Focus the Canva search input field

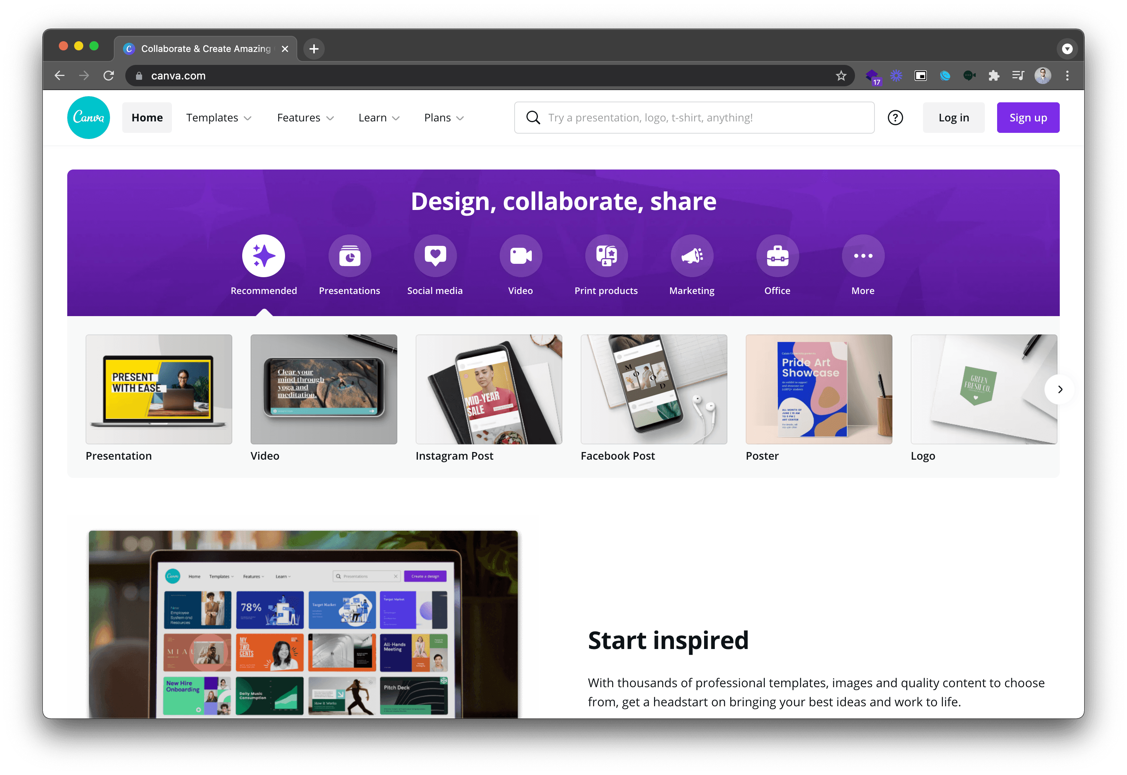[694, 118]
